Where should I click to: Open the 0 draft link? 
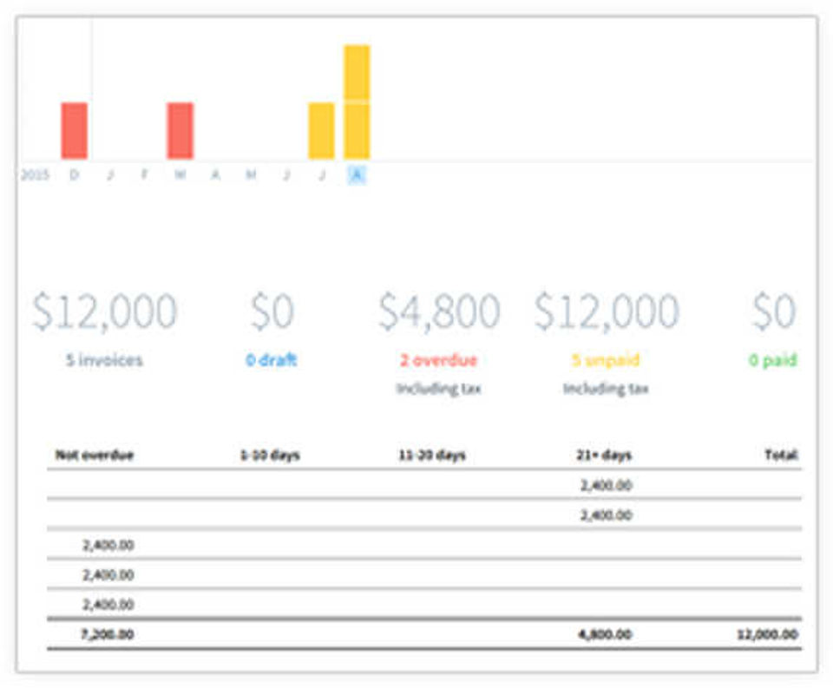pyautogui.click(x=272, y=360)
